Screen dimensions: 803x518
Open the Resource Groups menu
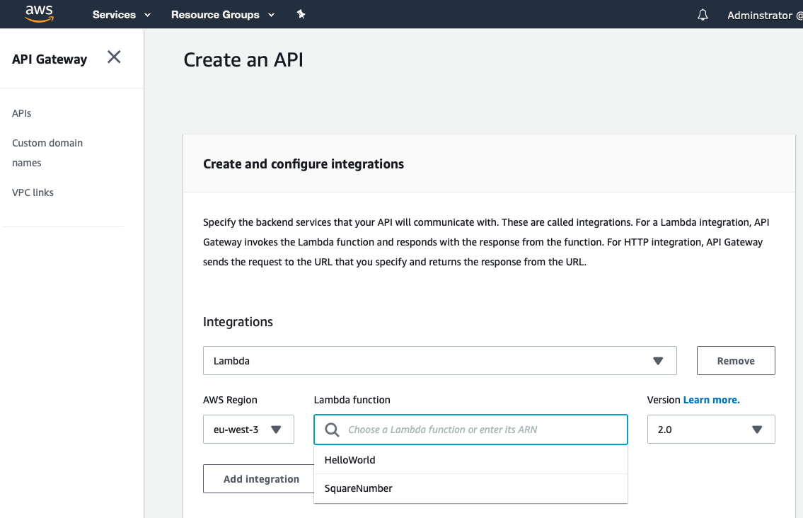point(223,15)
